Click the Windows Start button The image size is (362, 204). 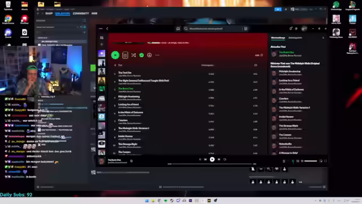pyautogui.click(x=147, y=201)
